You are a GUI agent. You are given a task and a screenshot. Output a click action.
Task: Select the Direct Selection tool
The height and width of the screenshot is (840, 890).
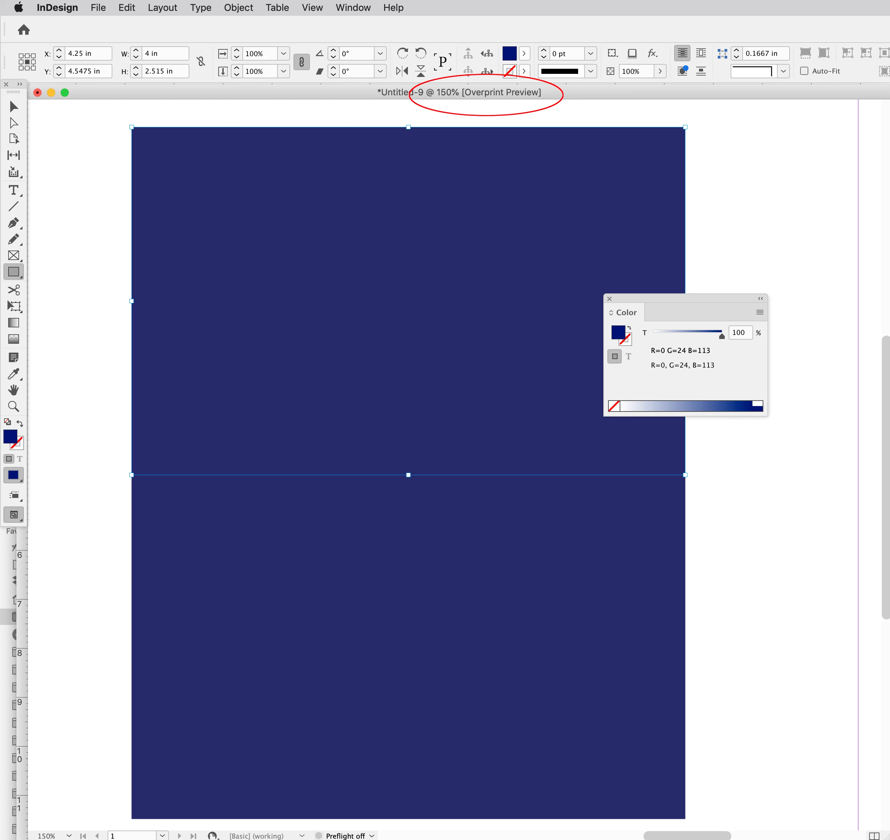coord(13,123)
